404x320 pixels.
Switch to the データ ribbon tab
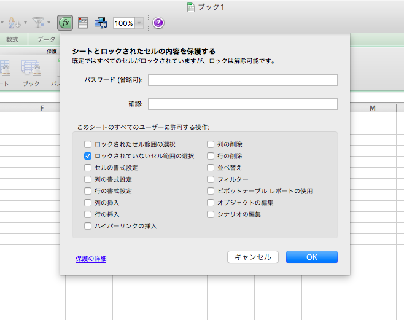click(46, 39)
